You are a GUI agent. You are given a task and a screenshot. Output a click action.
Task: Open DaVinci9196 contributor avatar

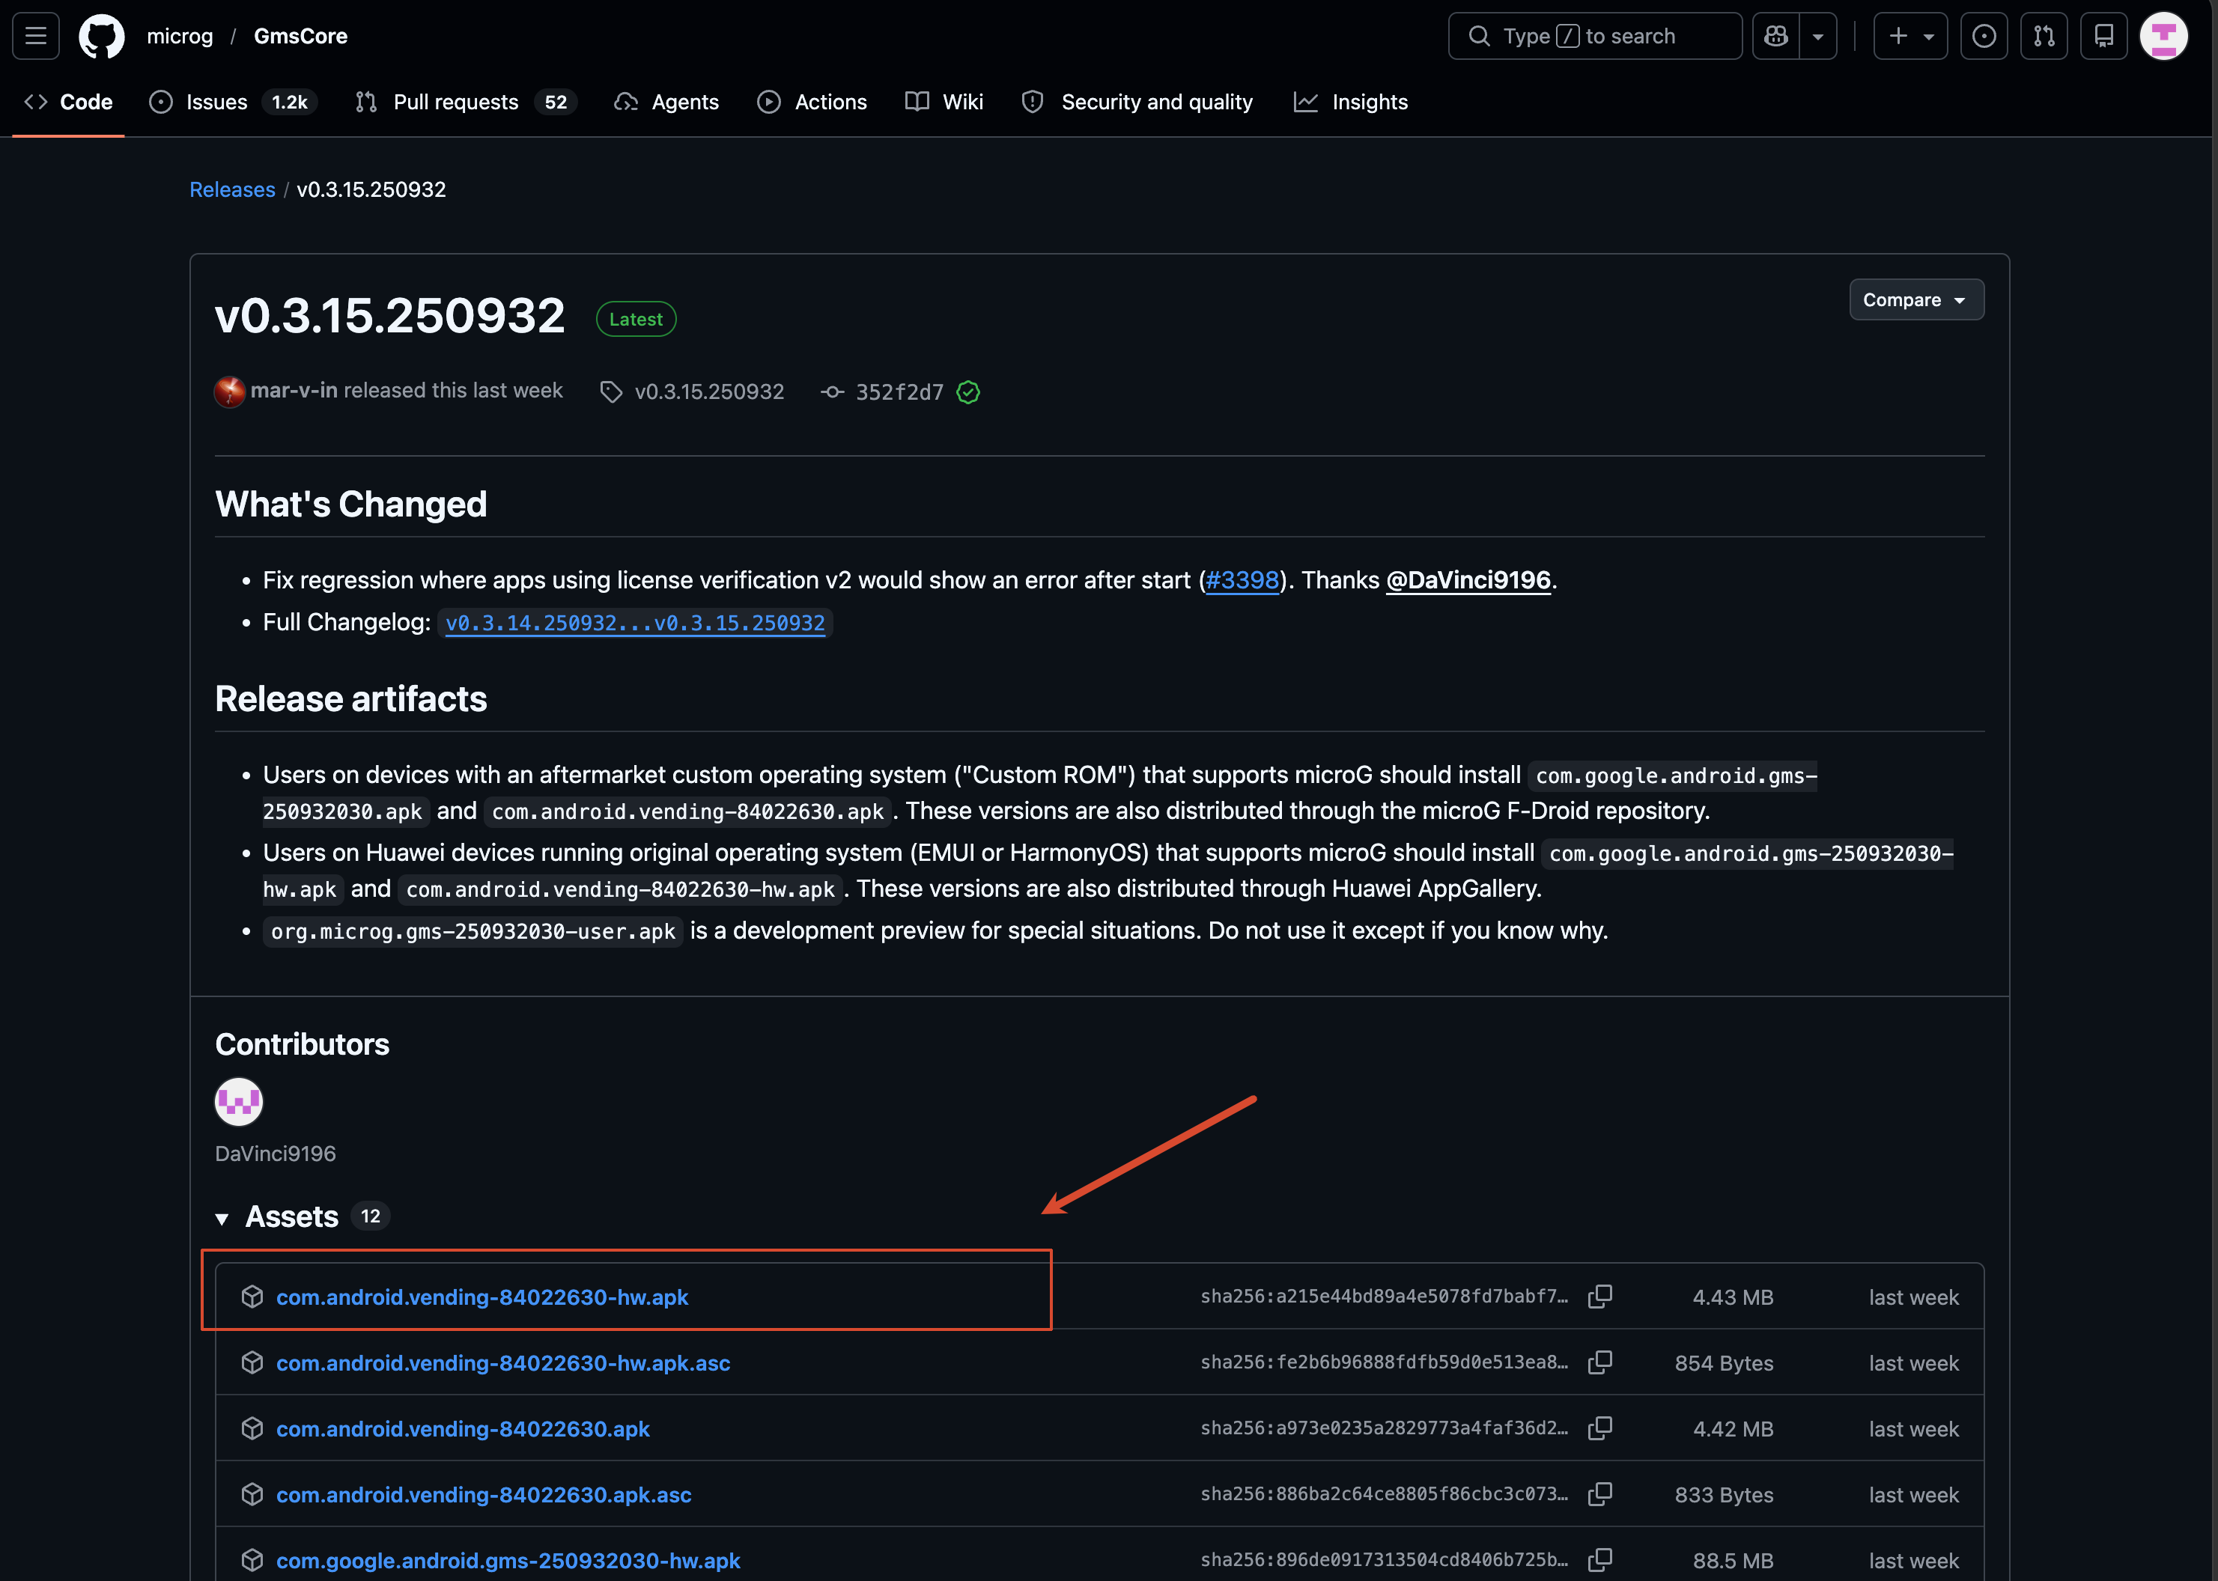coord(239,1102)
